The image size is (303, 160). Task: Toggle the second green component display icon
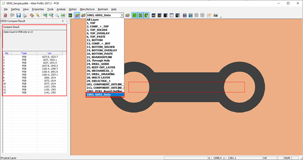click(141, 15)
